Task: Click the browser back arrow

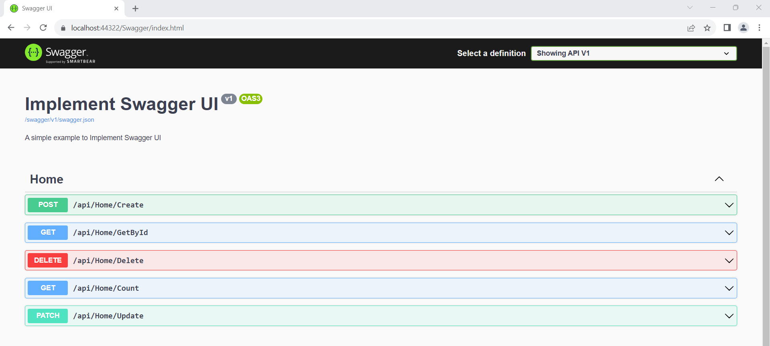Action: coord(11,28)
